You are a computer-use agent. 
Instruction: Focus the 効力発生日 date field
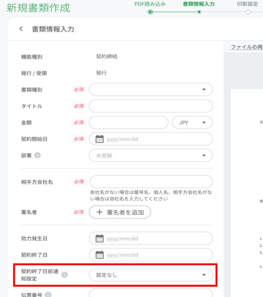[x=151, y=238]
